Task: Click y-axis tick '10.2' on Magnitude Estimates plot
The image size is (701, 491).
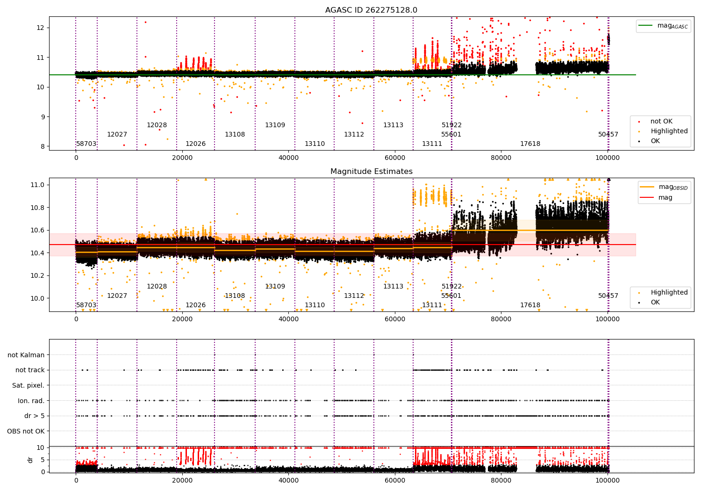Action: (38, 275)
